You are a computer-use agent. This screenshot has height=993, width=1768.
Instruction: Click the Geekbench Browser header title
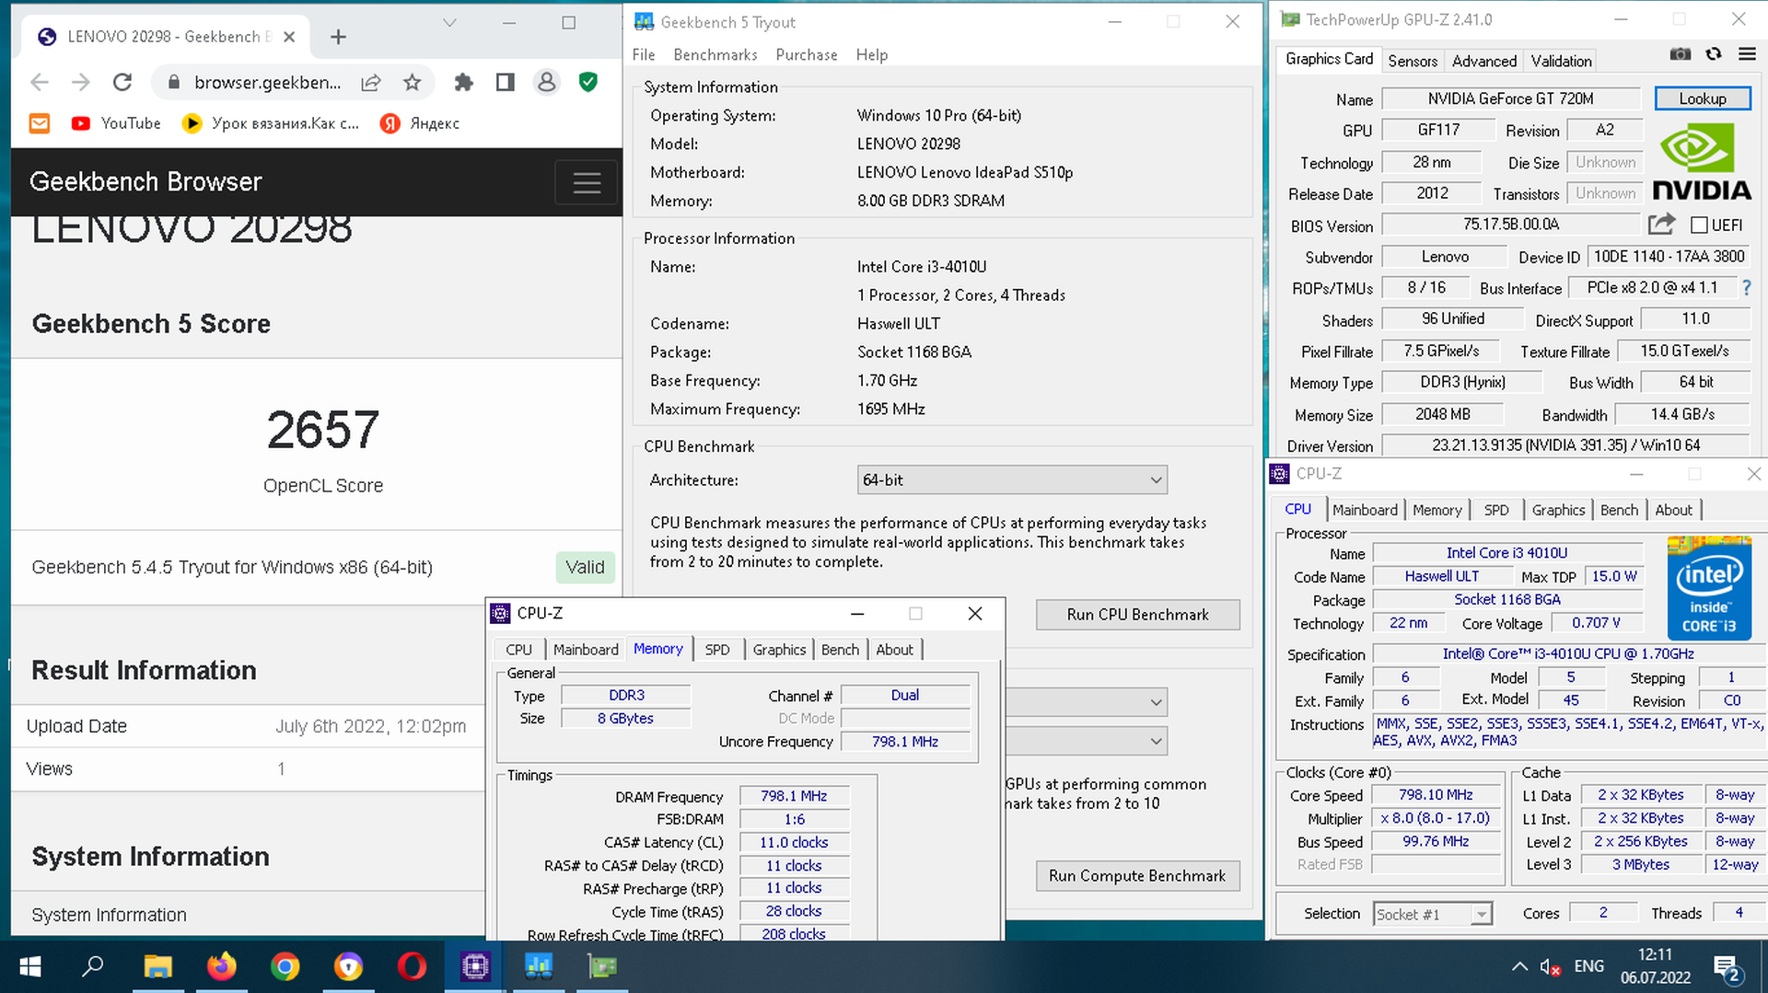(145, 182)
